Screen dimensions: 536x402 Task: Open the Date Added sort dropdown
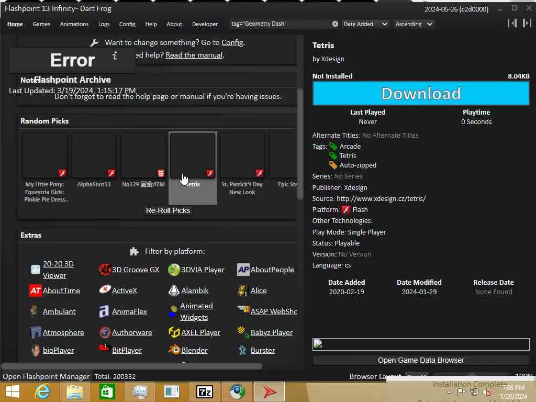(x=365, y=24)
